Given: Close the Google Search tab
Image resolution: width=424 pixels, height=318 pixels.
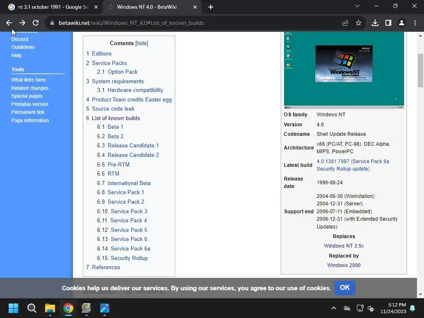Looking at the screenshot, I should coord(96,7).
